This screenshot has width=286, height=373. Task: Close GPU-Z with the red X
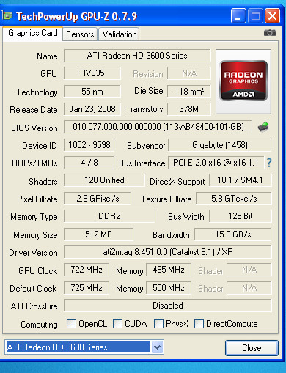pyautogui.click(x=272, y=16)
